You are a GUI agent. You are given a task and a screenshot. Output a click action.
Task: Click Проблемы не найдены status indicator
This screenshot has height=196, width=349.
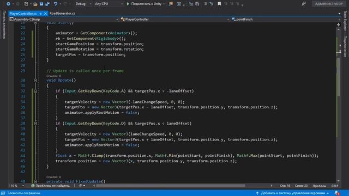pos(51,186)
